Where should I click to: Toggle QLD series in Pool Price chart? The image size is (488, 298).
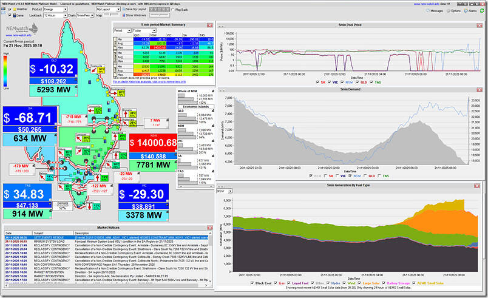(357, 82)
